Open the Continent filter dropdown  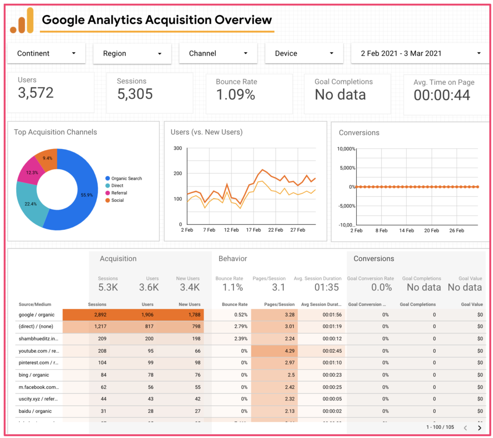[x=47, y=53]
